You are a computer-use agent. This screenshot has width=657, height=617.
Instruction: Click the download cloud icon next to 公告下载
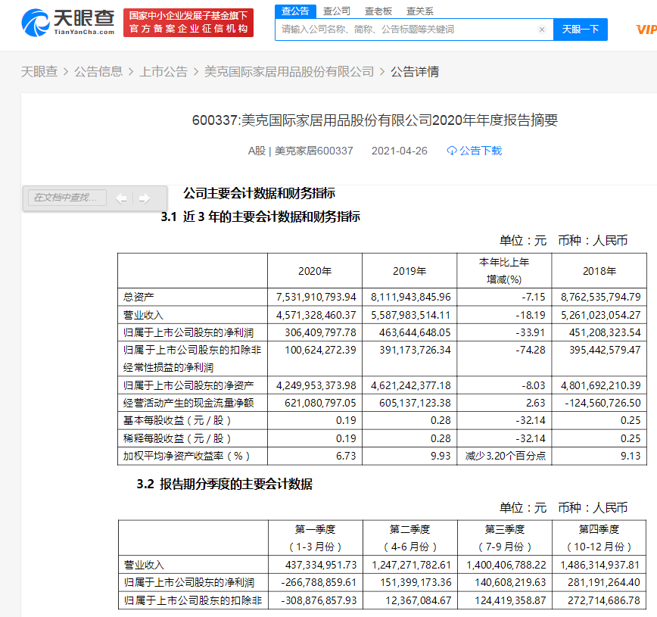point(452,151)
